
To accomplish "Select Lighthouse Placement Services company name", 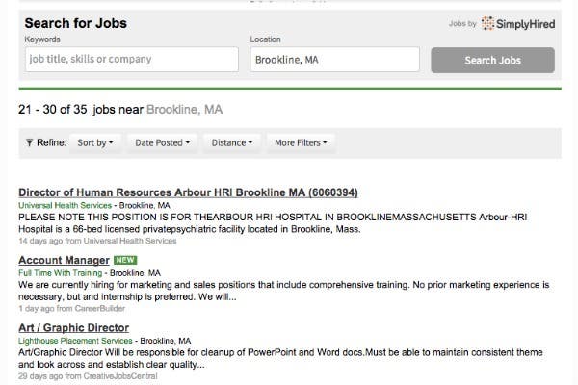I will [76, 342].
